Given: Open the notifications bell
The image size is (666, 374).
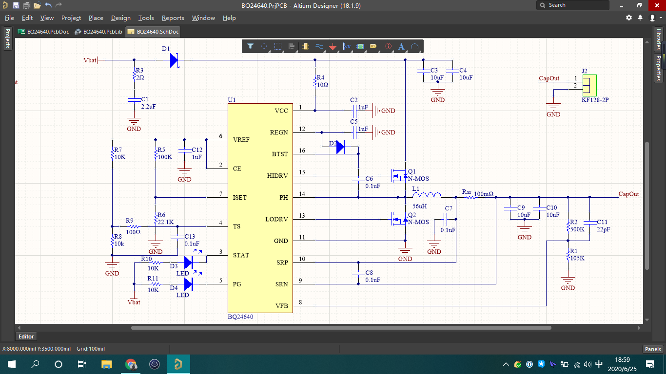Looking at the screenshot, I should point(640,18).
